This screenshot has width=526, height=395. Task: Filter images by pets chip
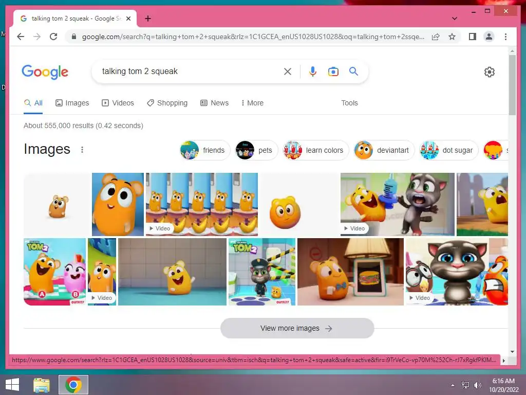click(x=256, y=150)
